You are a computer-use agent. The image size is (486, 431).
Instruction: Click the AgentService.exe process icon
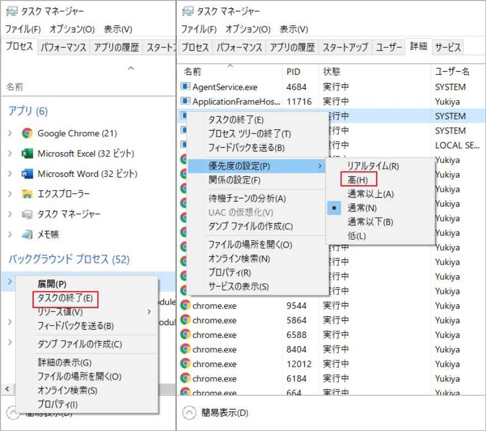click(185, 87)
